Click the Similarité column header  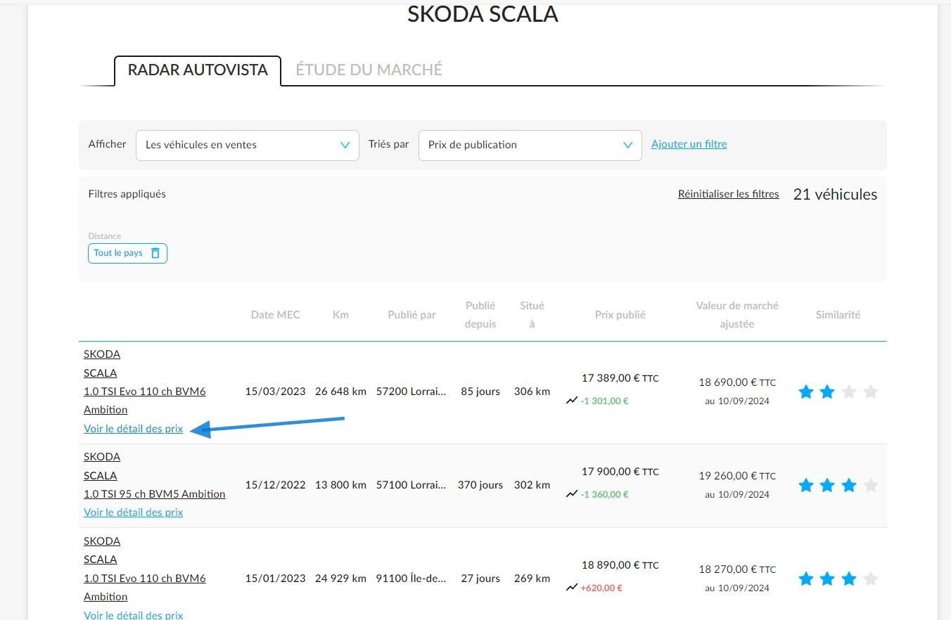click(x=838, y=315)
